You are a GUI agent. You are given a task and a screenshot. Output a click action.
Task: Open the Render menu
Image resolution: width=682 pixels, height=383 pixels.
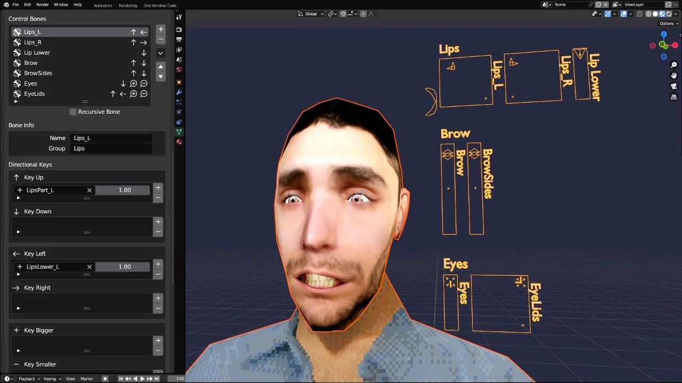tap(42, 4)
